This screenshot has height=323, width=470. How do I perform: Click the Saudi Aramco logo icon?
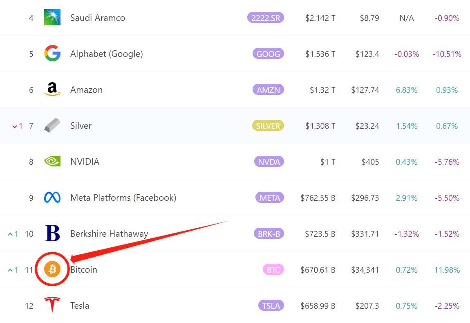pyautogui.click(x=52, y=18)
